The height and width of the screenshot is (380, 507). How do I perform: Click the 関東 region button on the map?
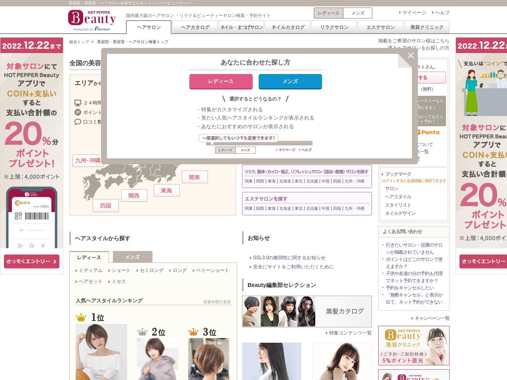tap(195, 177)
